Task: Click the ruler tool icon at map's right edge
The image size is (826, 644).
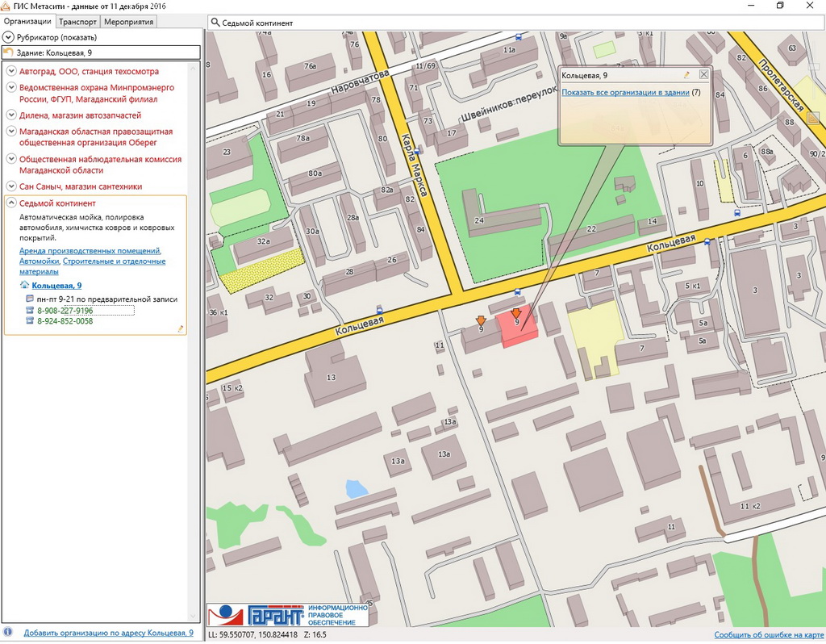Action: click(x=813, y=118)
